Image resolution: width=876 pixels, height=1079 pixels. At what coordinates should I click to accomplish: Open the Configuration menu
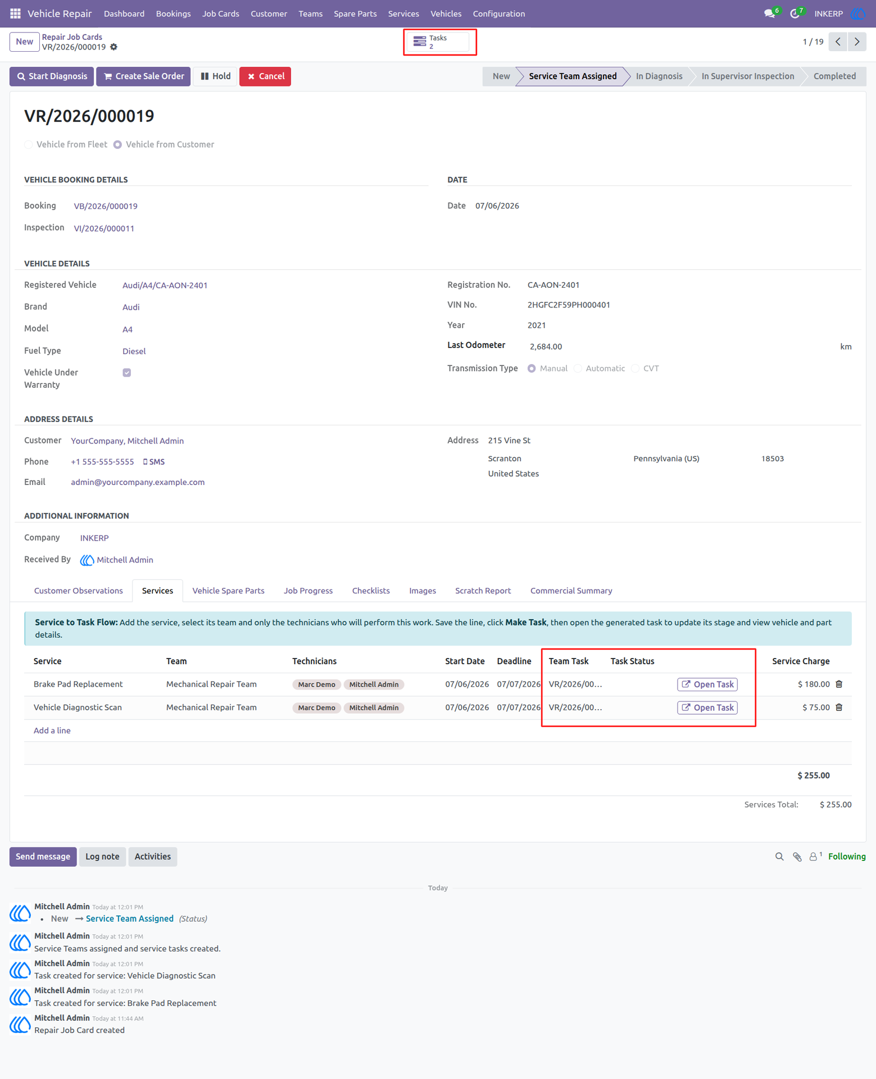(499, 13)
